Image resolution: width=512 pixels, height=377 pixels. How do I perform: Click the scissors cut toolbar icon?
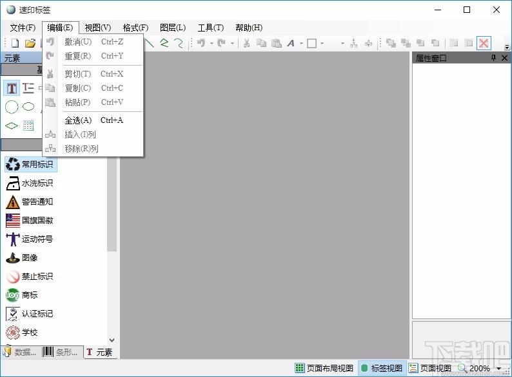pos(246,43)
